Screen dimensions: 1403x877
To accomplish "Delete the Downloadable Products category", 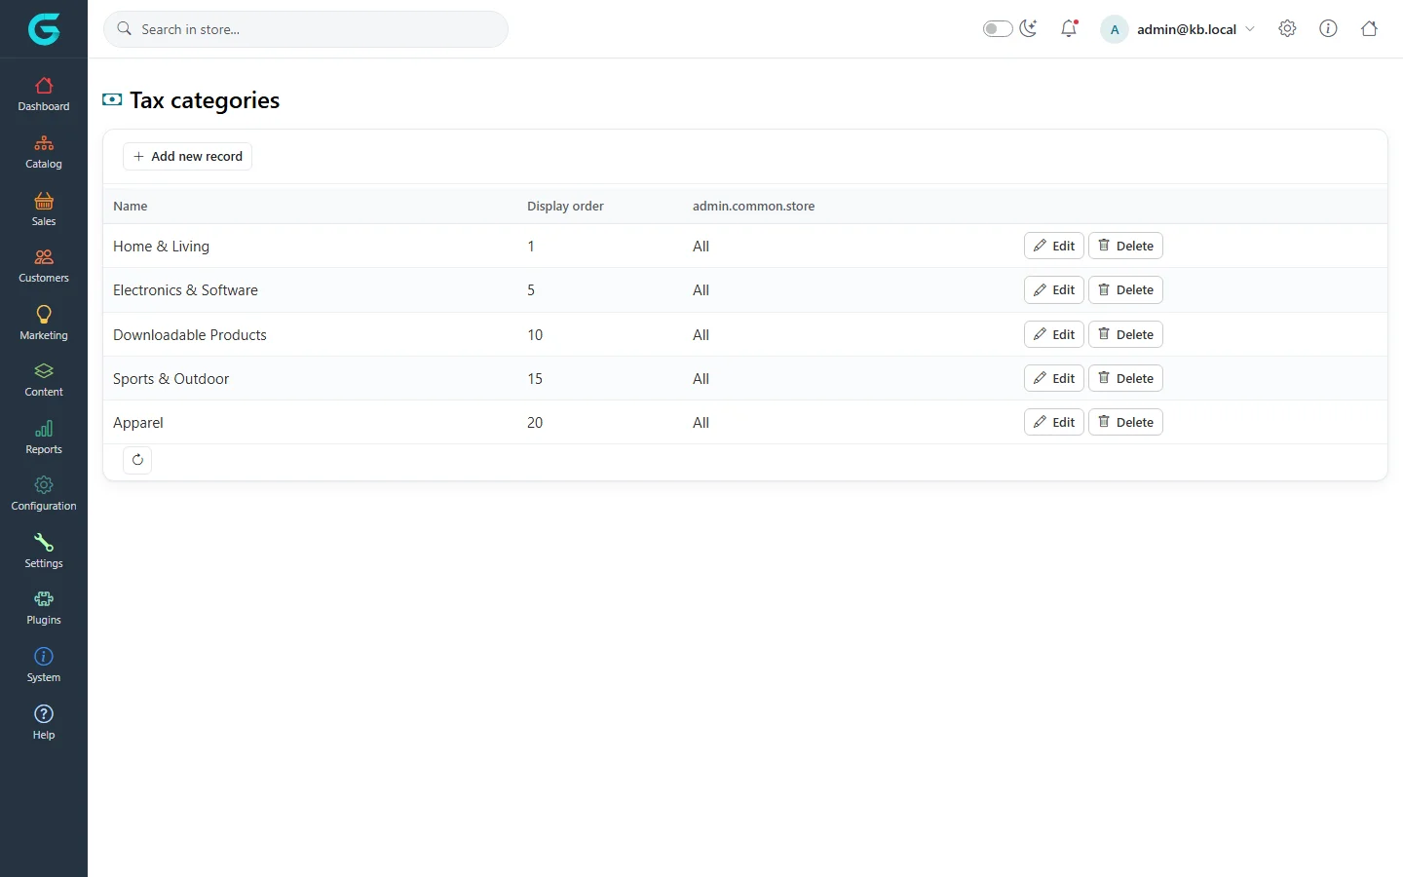I will [1125, 334].
